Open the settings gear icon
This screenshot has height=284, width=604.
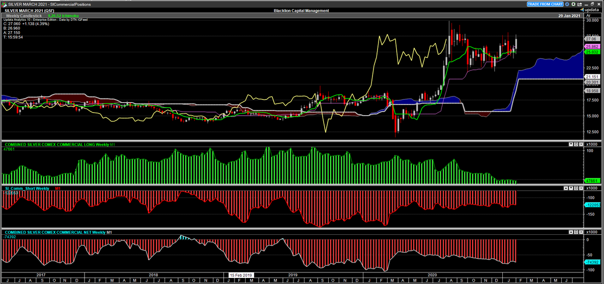[573, 4]
